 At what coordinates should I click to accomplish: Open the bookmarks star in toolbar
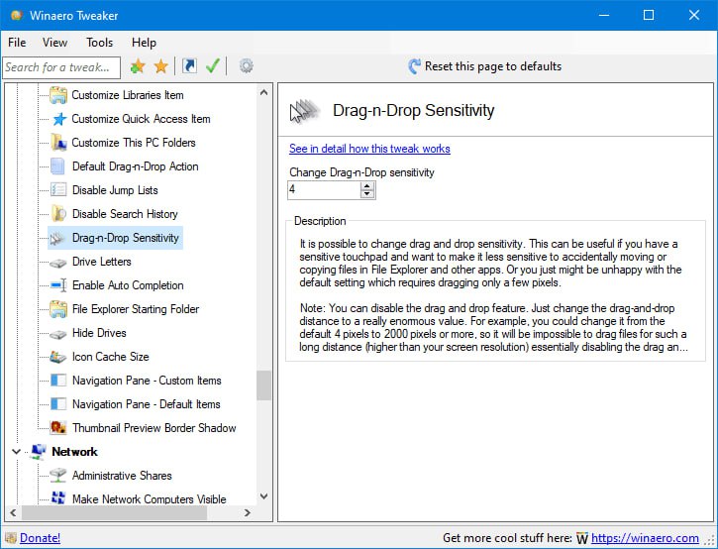tap(160, 66)
